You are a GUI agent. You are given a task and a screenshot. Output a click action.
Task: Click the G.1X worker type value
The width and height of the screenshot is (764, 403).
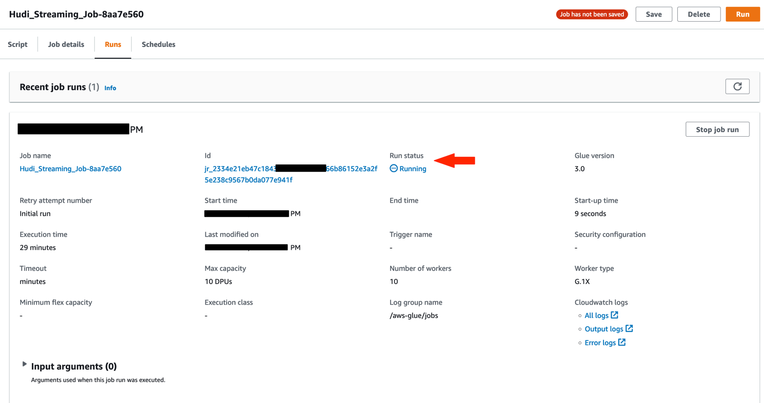pyautogui.click(x=582, y=281)
